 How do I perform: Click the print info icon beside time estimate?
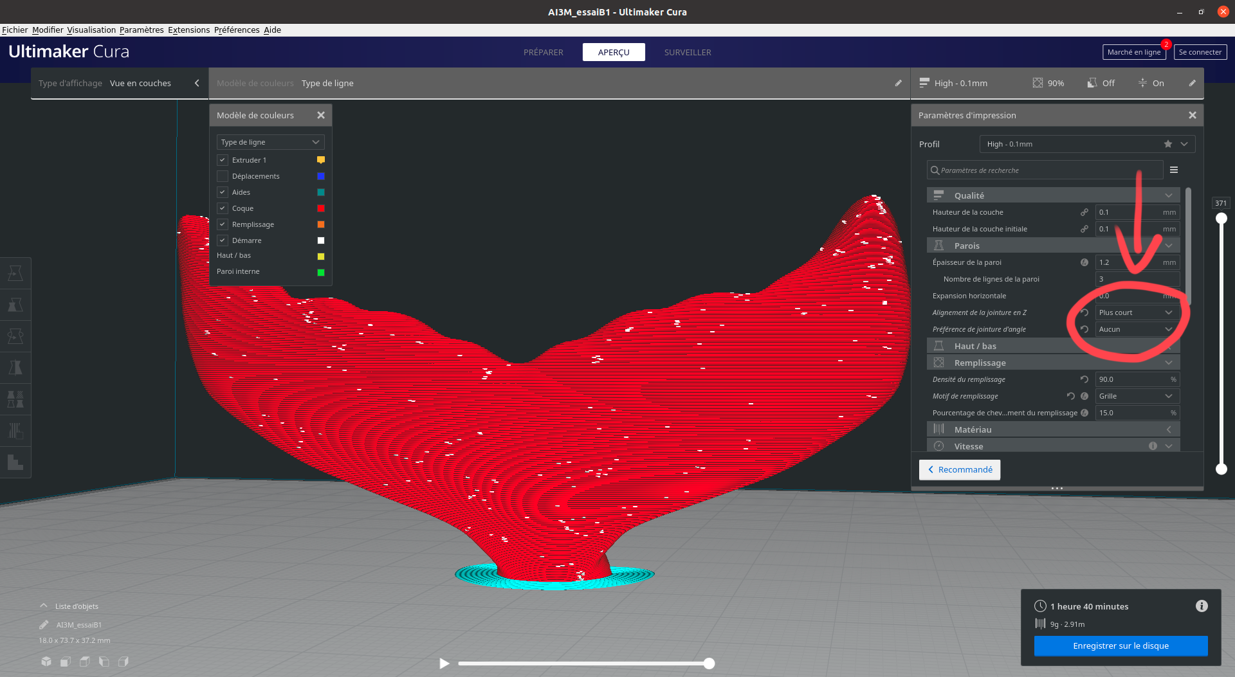pyautogui.click(x=1202, y=606)
